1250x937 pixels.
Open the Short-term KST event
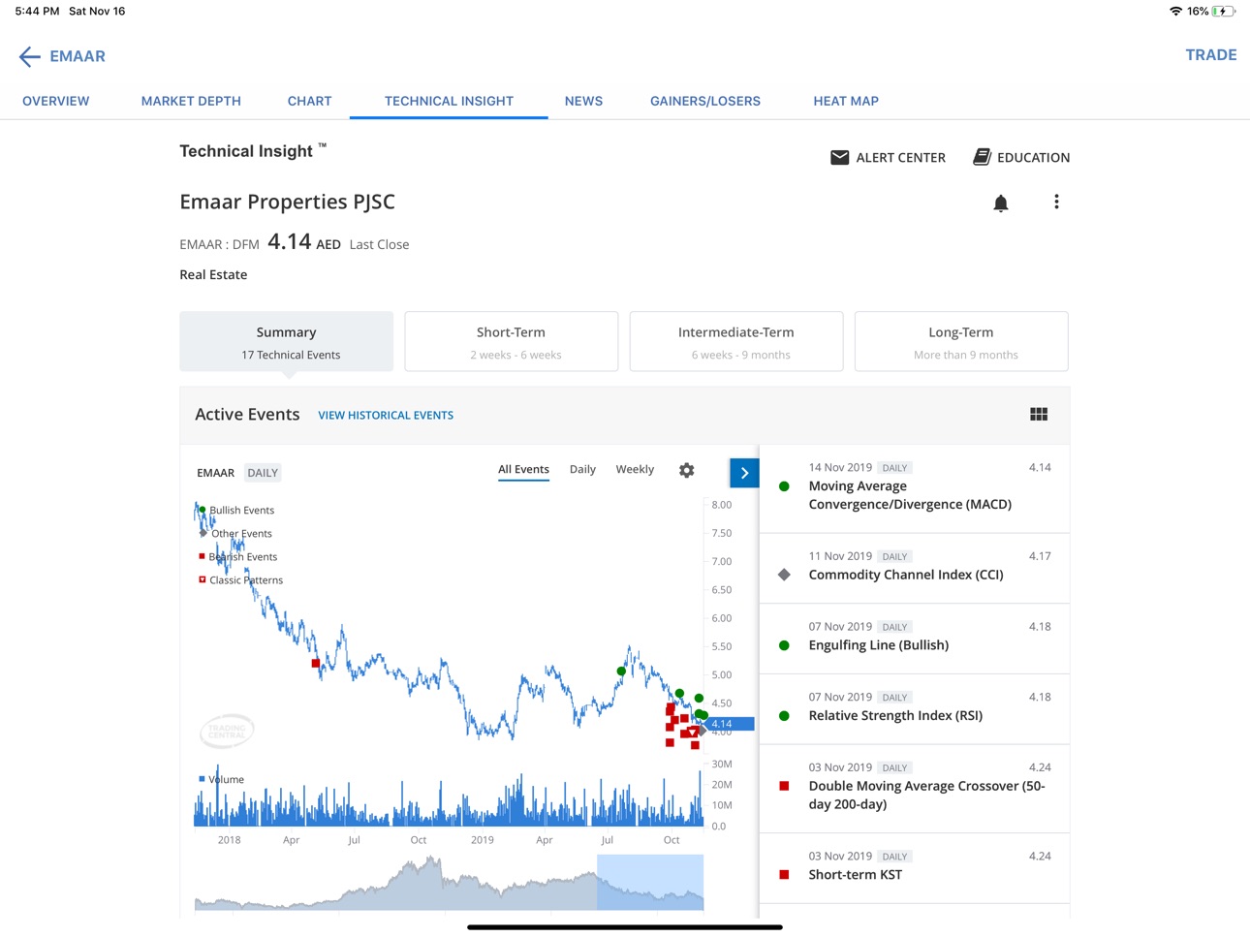(x=915, y=868)
